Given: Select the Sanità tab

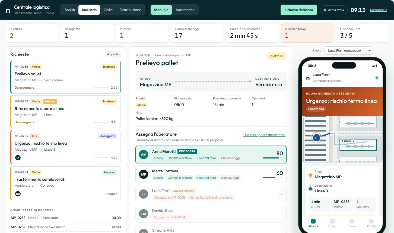Looking at the screenshot, I should point(70,10).
